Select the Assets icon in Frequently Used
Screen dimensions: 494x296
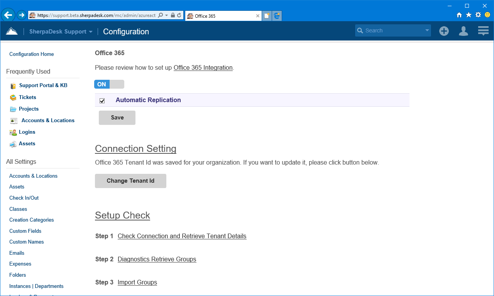click(x=13, y=143)
